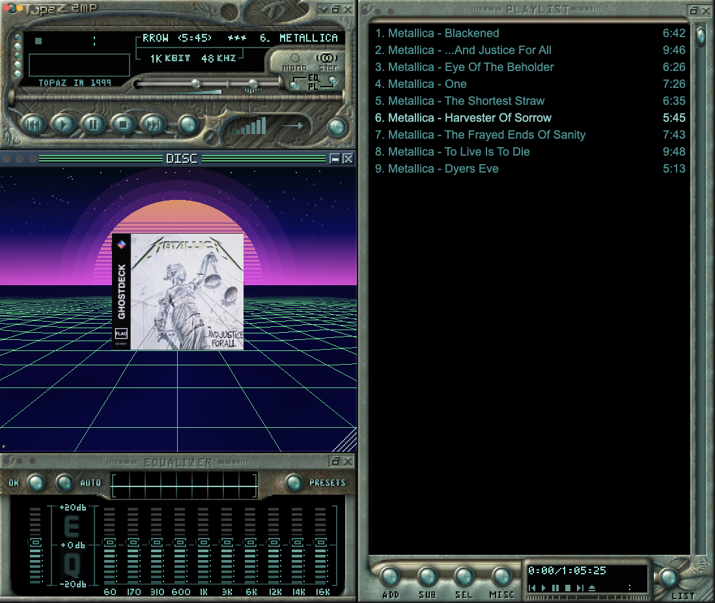Click the playlist scrollbar handle
The width and height of the screenshot is (715, 603).
coord(701,36)
